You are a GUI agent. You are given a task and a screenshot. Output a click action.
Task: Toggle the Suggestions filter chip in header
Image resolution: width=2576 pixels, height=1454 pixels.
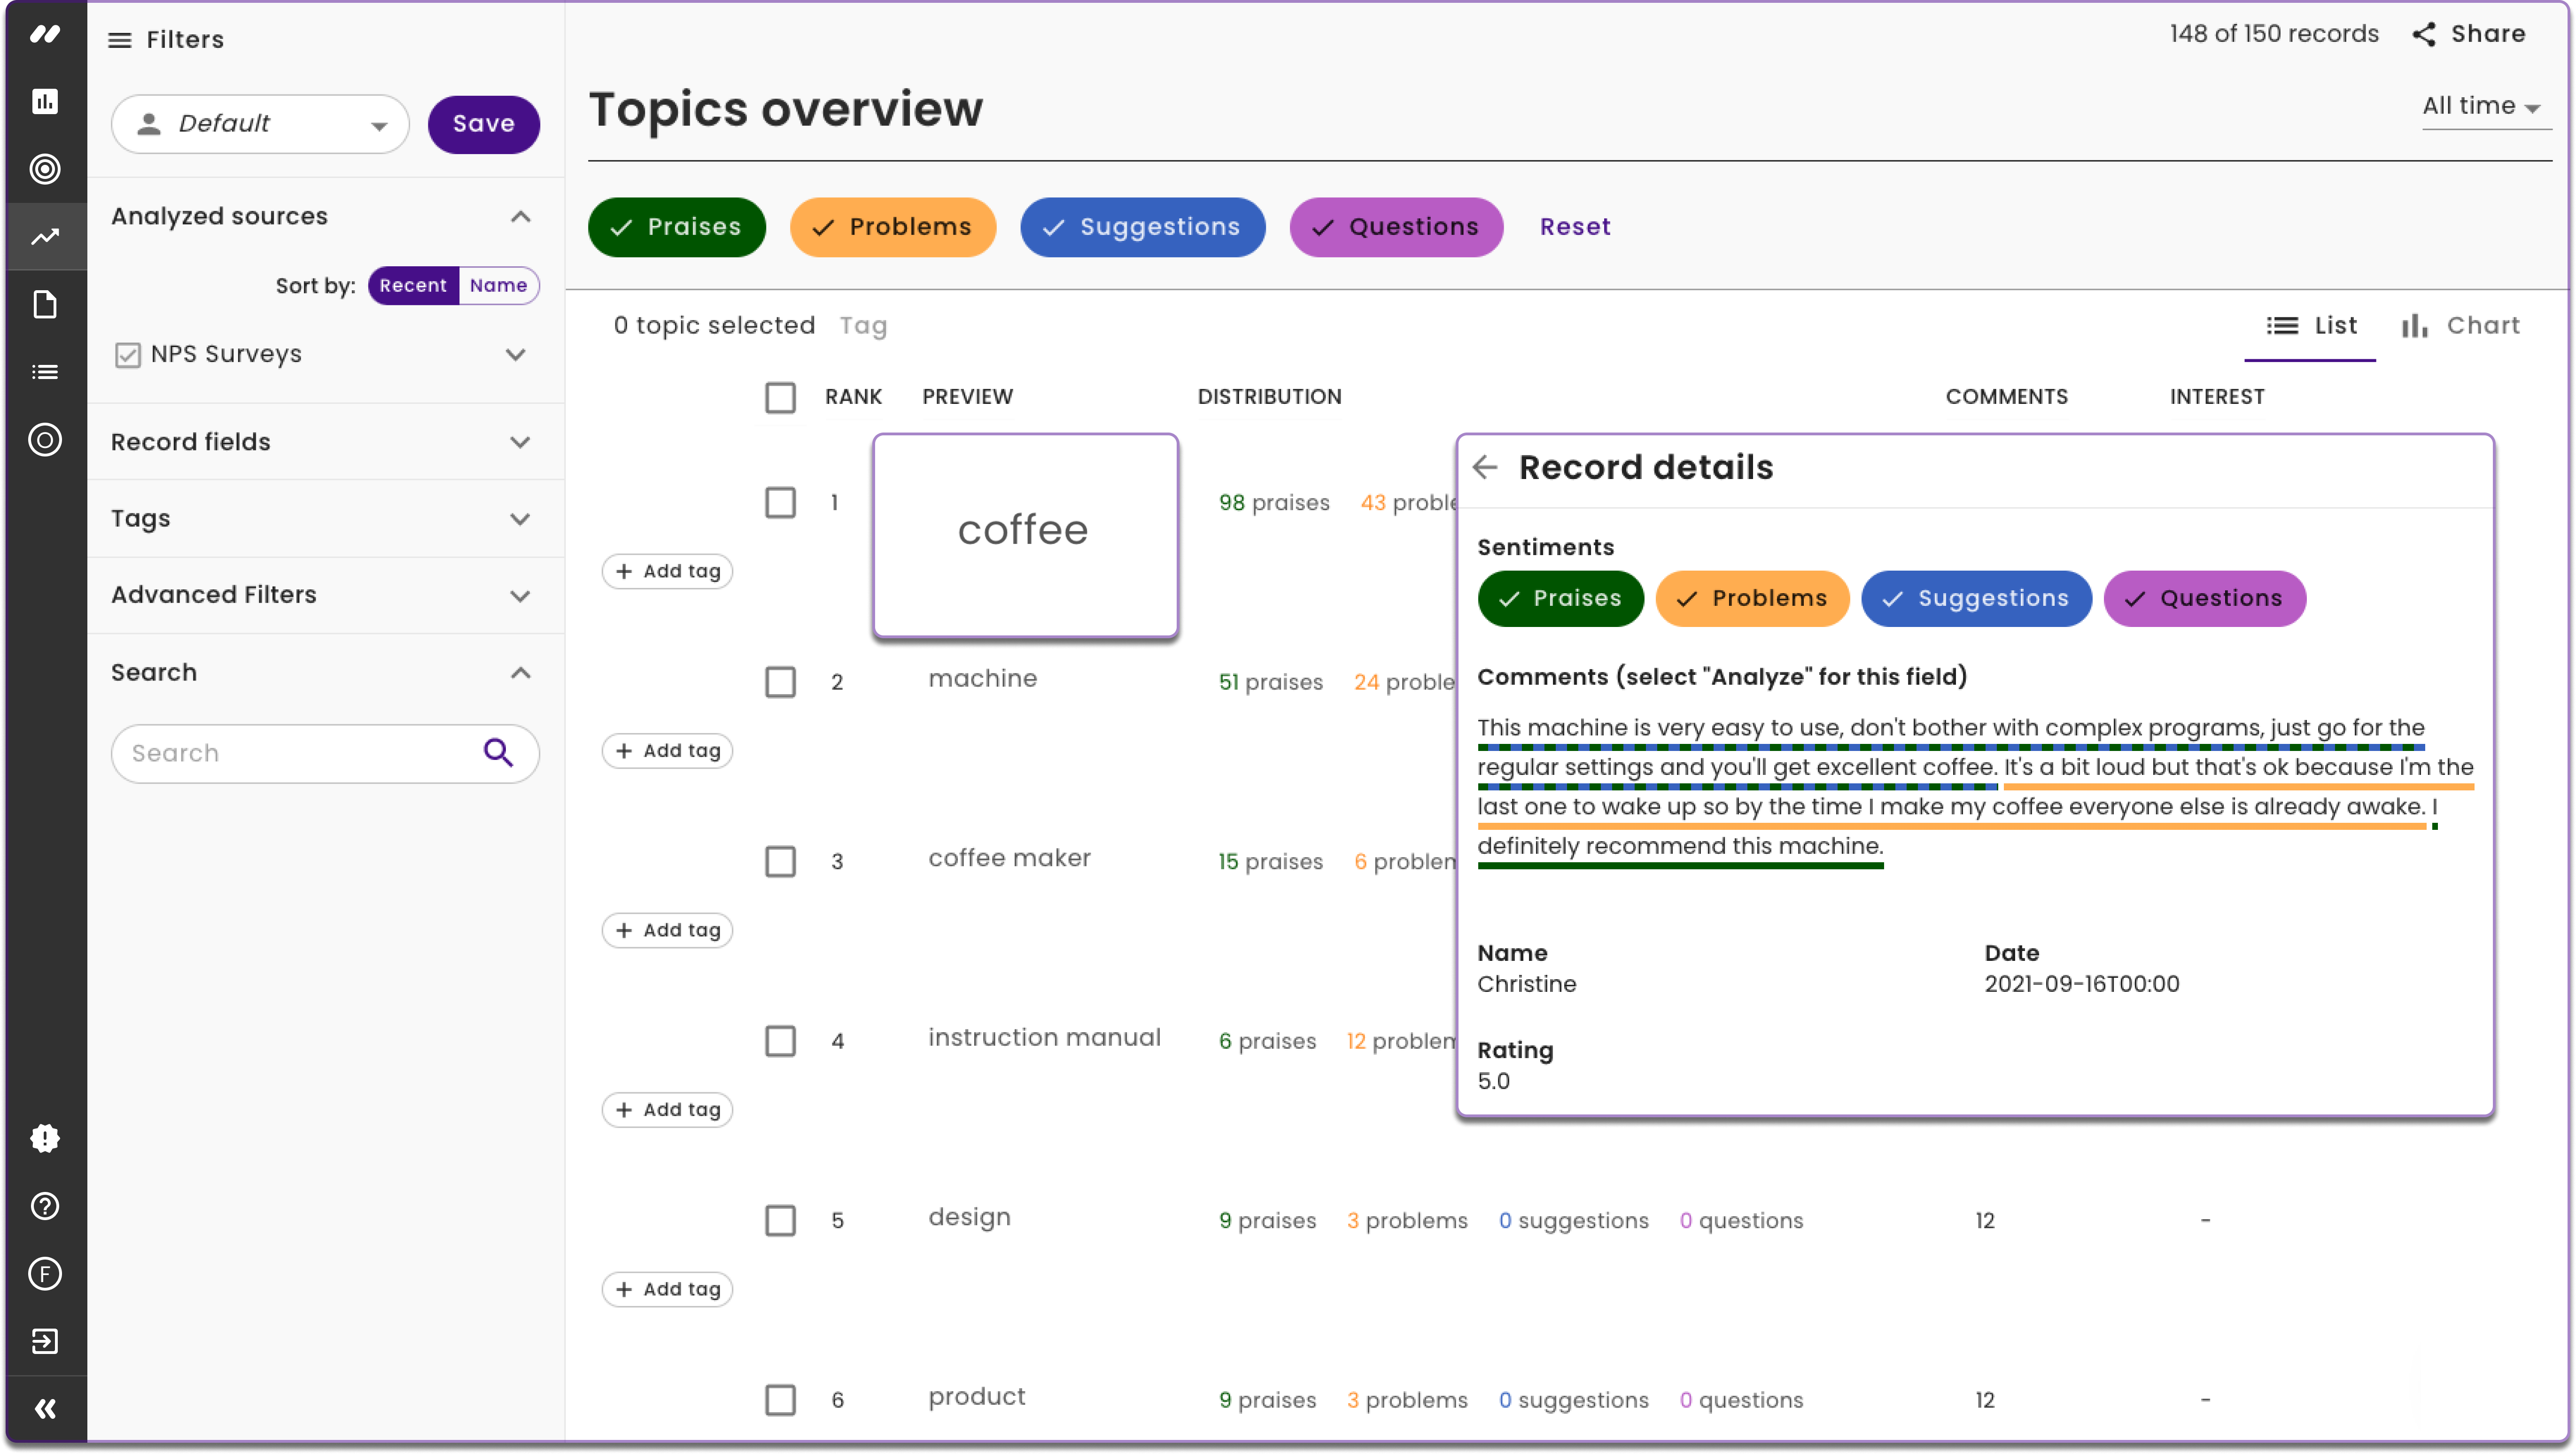pos(1142,227)
